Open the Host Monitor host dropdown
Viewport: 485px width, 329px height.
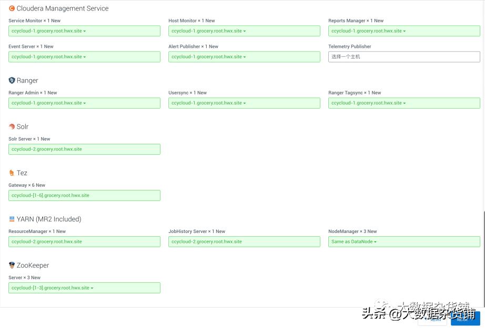[x=244, y=31]
